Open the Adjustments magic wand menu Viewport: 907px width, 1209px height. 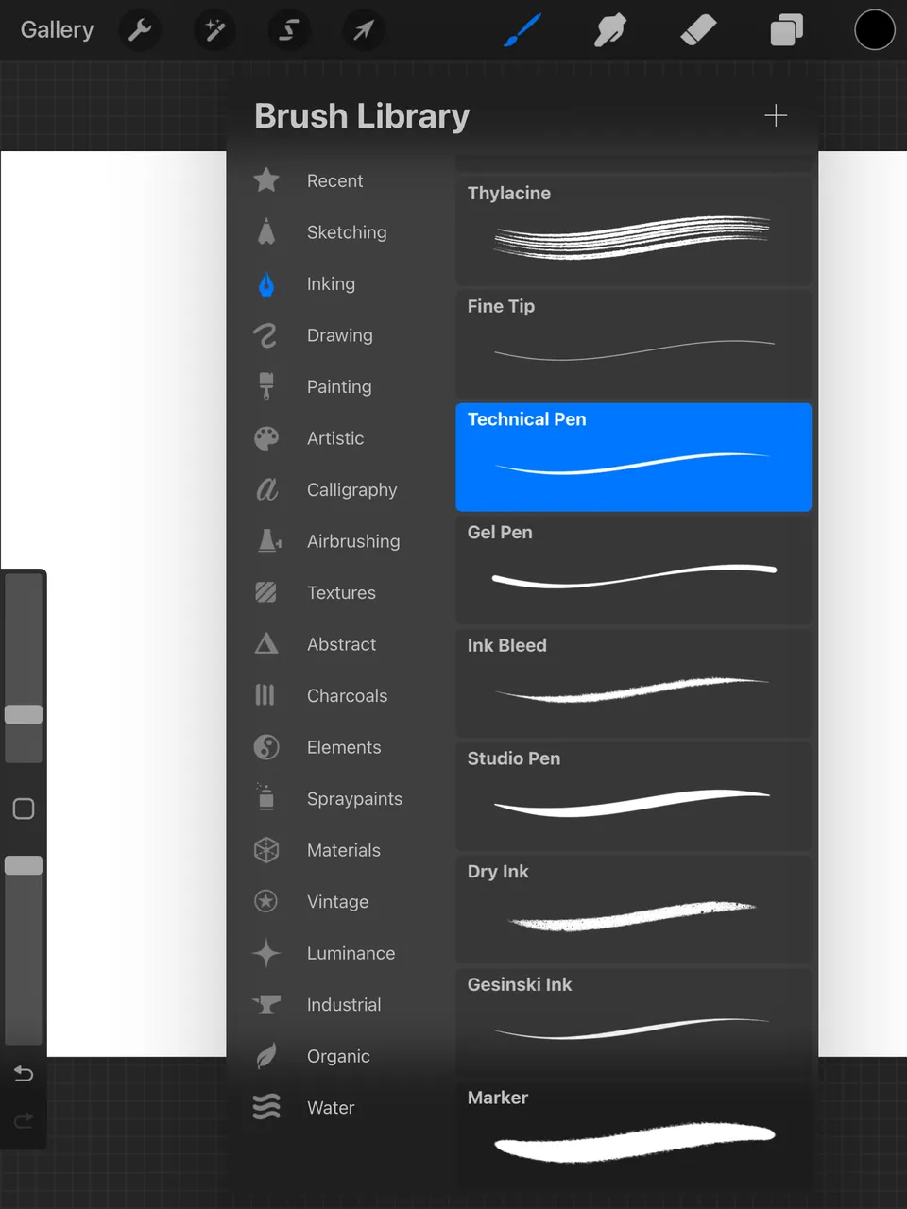(214, 30)
